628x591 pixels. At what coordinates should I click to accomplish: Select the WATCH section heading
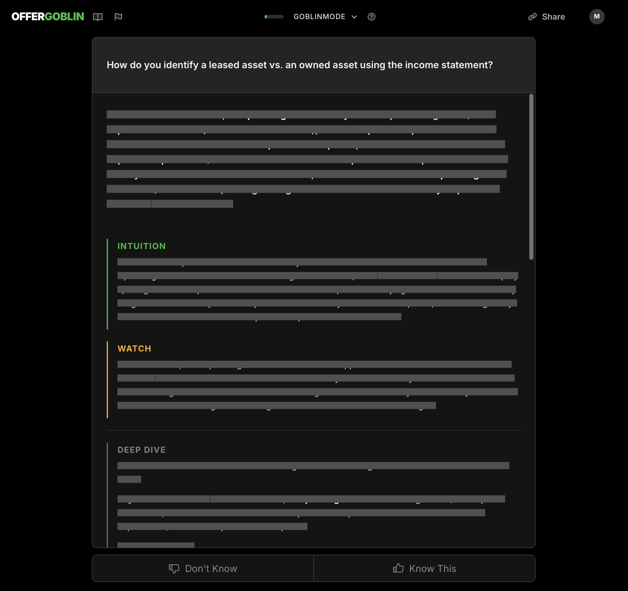point(134,349)
